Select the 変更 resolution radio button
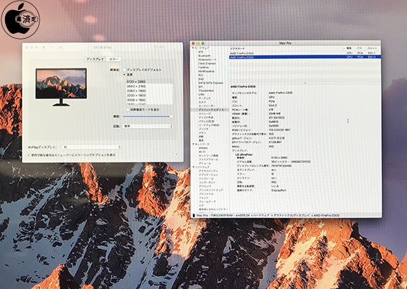The width and height of the screenshot is (407, 289). point(124,75)
